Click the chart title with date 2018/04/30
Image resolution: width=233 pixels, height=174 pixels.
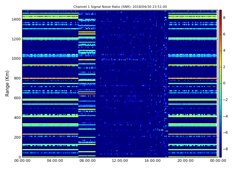120,7
